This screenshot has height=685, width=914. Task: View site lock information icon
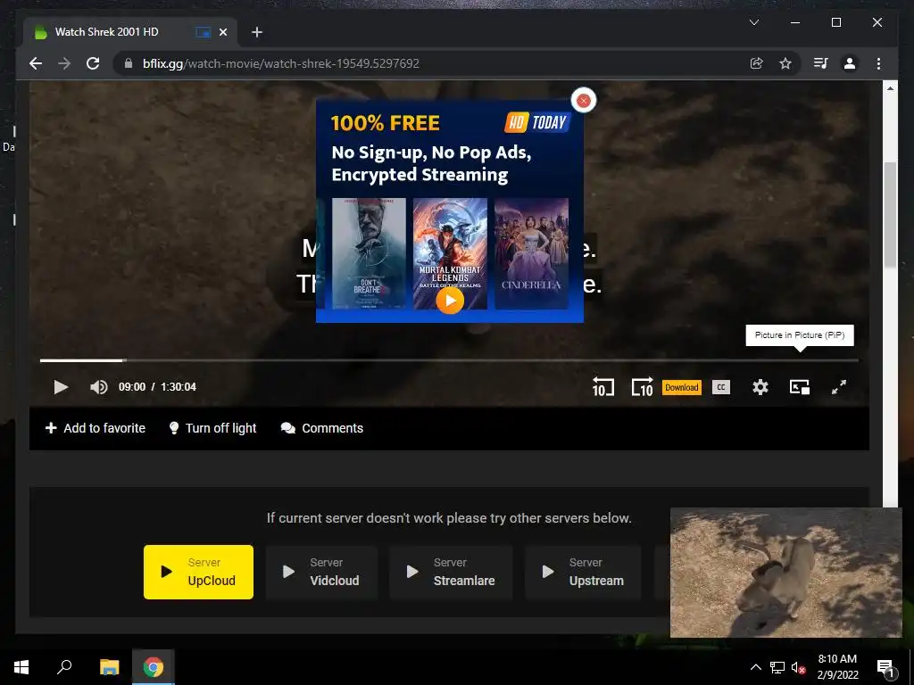(x=129, y=63)
